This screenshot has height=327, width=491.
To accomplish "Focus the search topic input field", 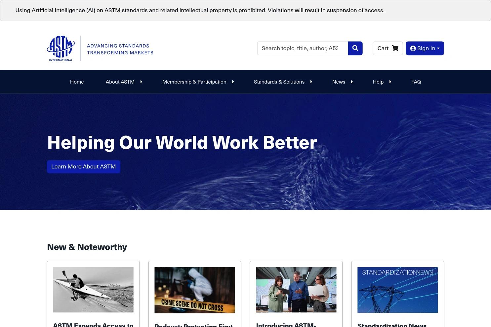I will (x=303, y=48).
